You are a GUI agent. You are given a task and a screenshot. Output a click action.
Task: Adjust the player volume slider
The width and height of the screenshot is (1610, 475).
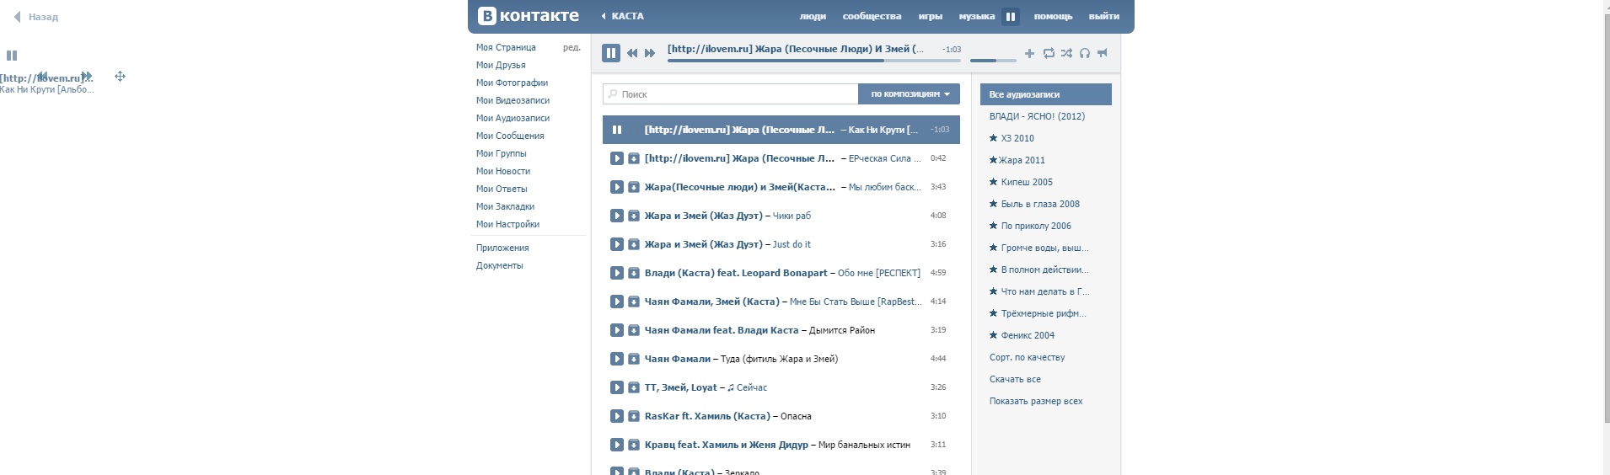pyautogui.click(x=991, y=61)
